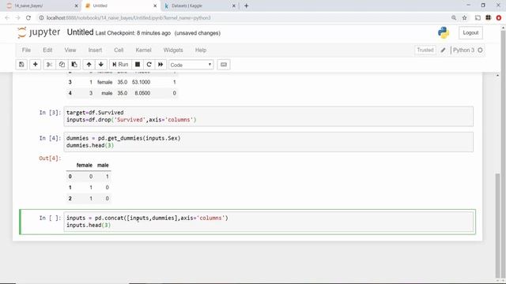Run the current cell

[120, 65]
